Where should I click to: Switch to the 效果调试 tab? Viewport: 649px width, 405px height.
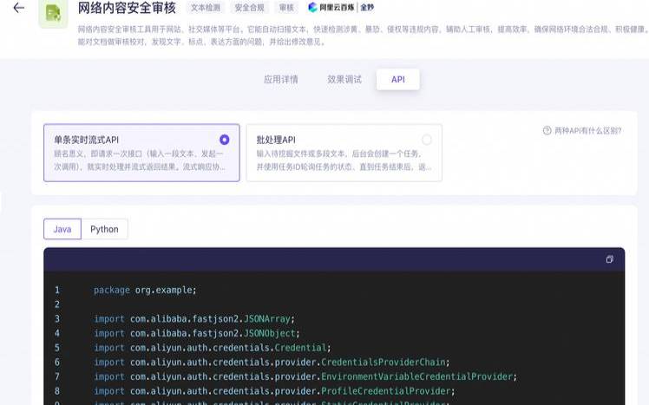pos(344,80)
